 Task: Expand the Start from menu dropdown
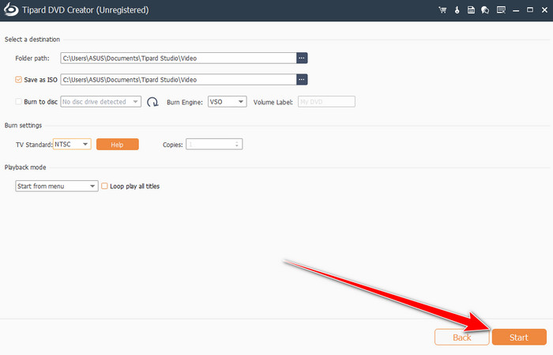(x=56, y=186)
